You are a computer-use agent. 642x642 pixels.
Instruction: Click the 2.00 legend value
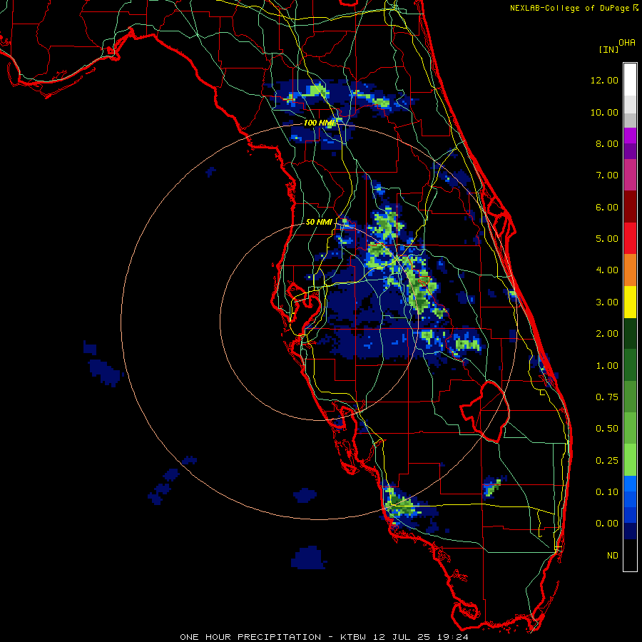tap(606, 334)
